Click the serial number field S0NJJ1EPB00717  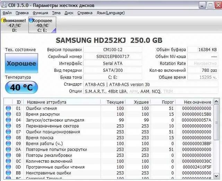[113, 57]
